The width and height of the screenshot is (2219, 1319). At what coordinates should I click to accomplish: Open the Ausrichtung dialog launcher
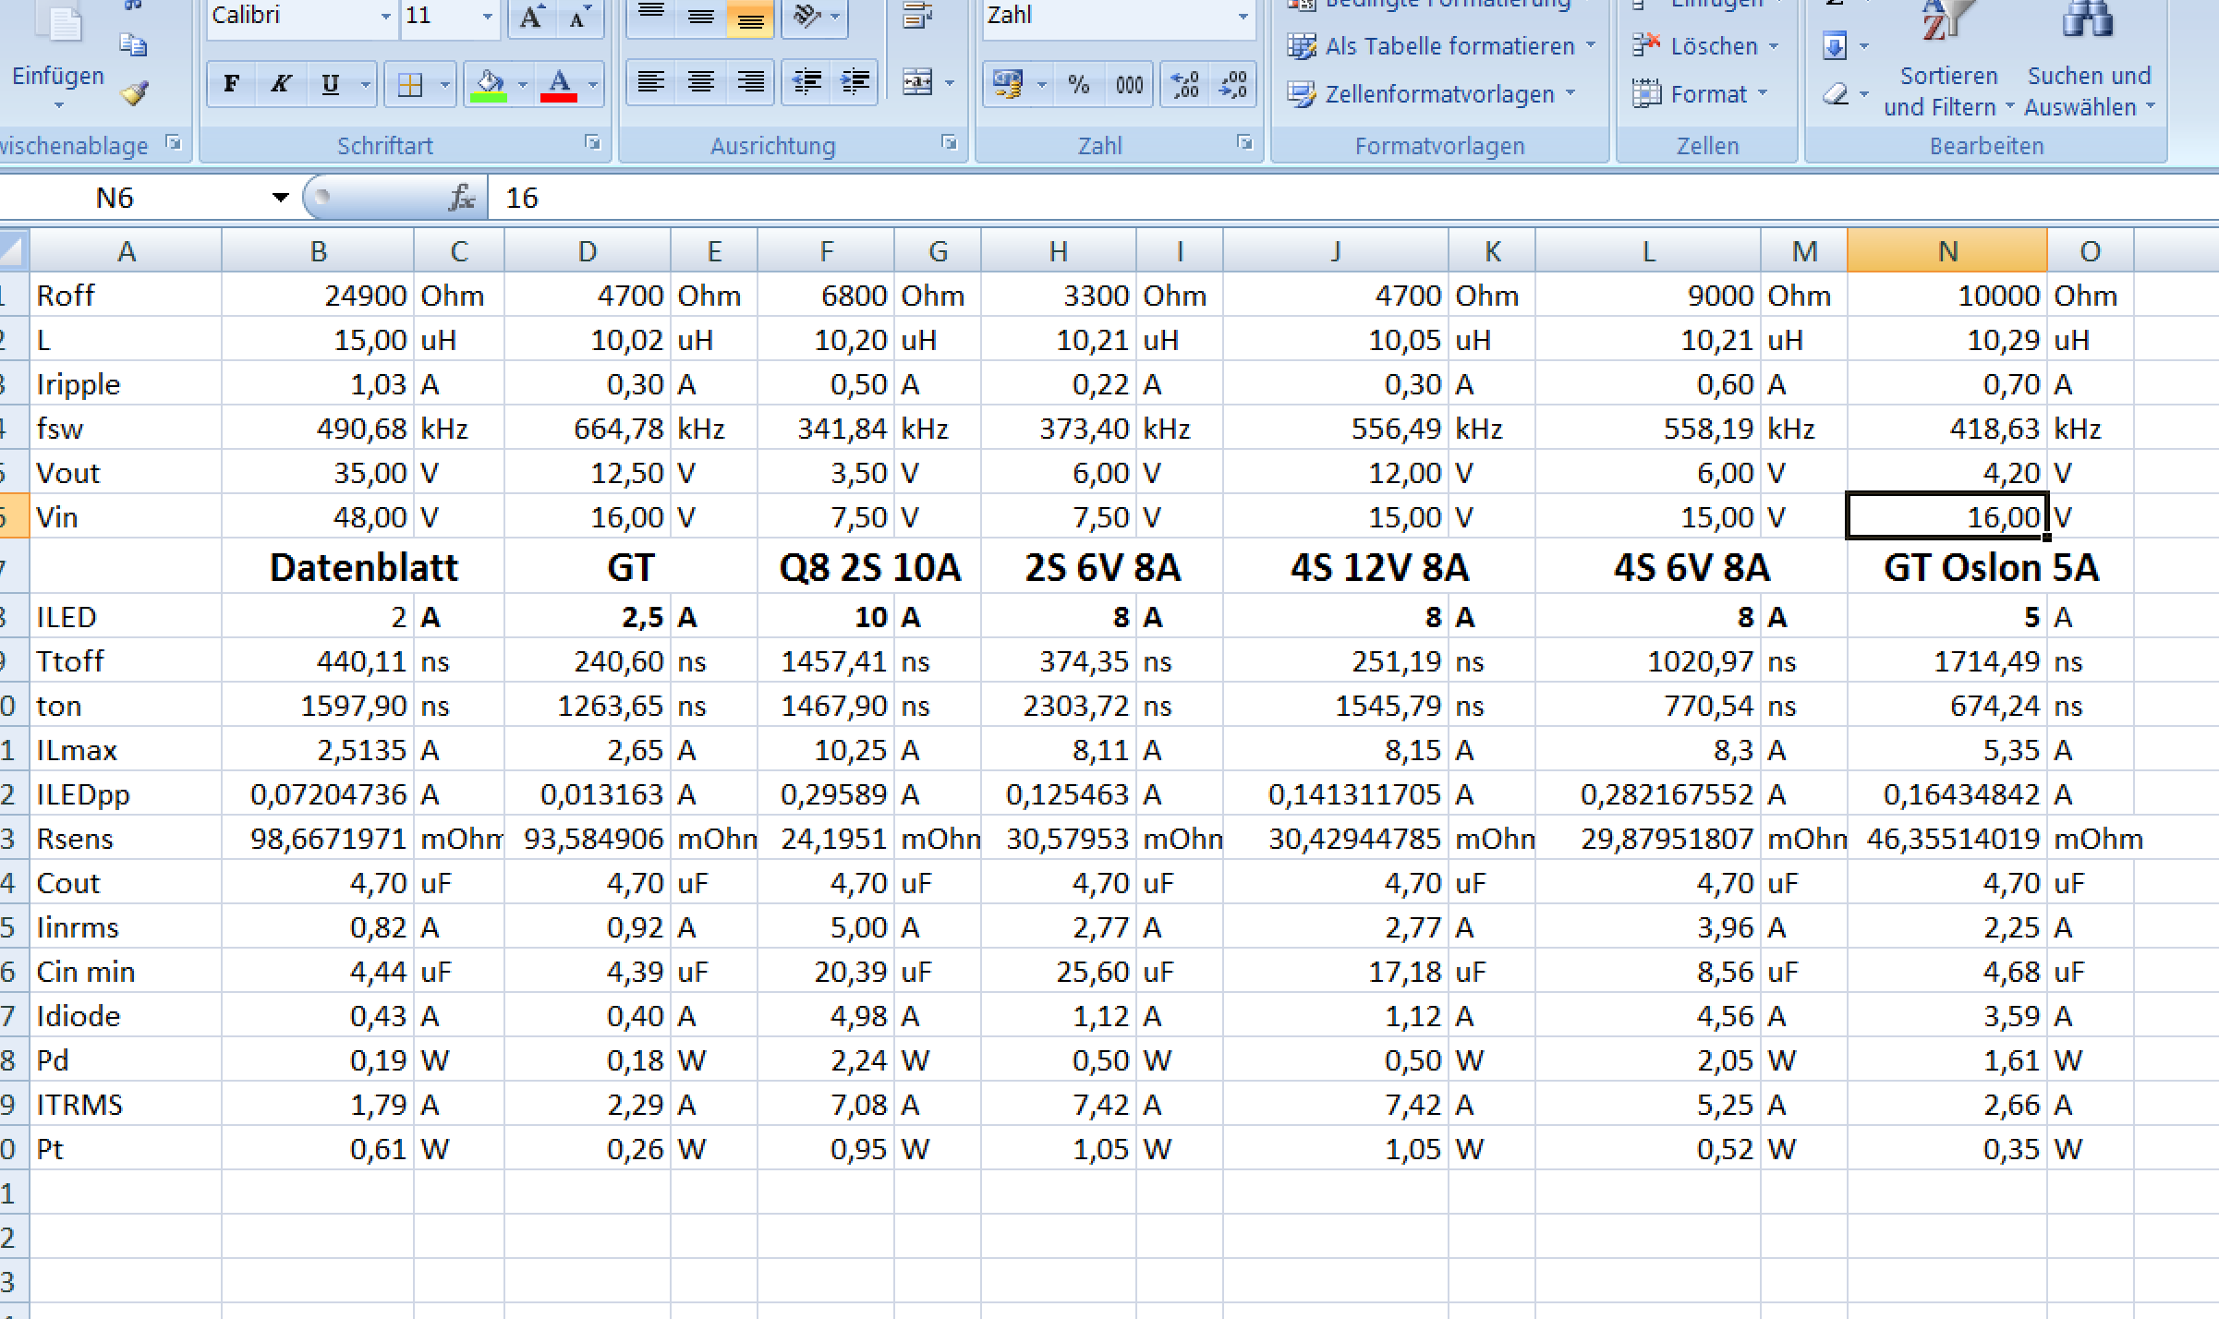point(949,143)
